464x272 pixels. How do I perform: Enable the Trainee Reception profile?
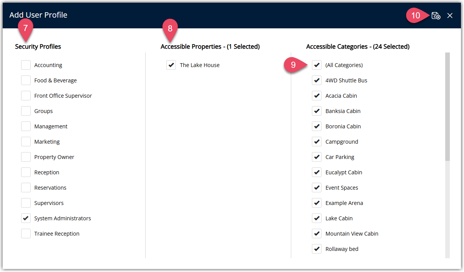[26, 233]
